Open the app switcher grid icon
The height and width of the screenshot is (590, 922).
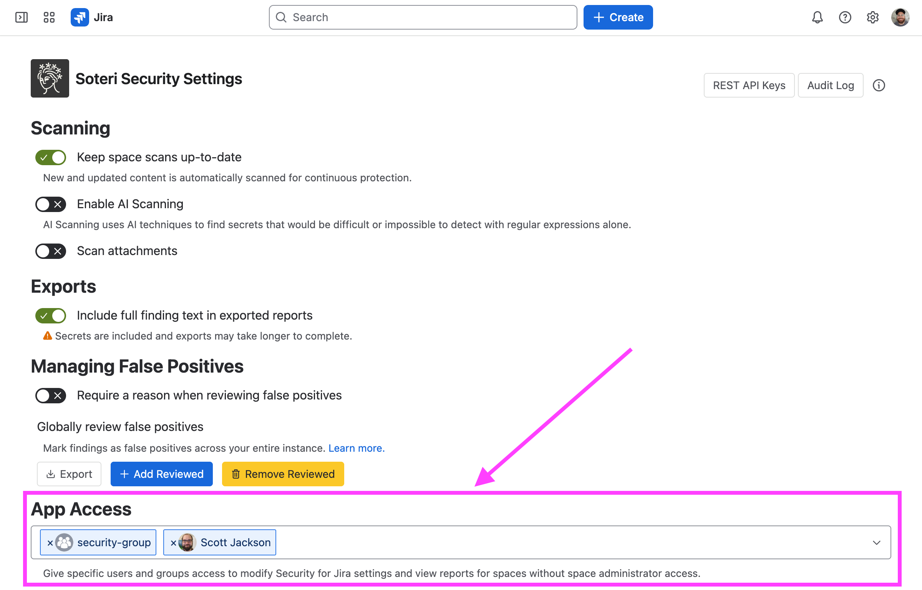tap(49, 17)
